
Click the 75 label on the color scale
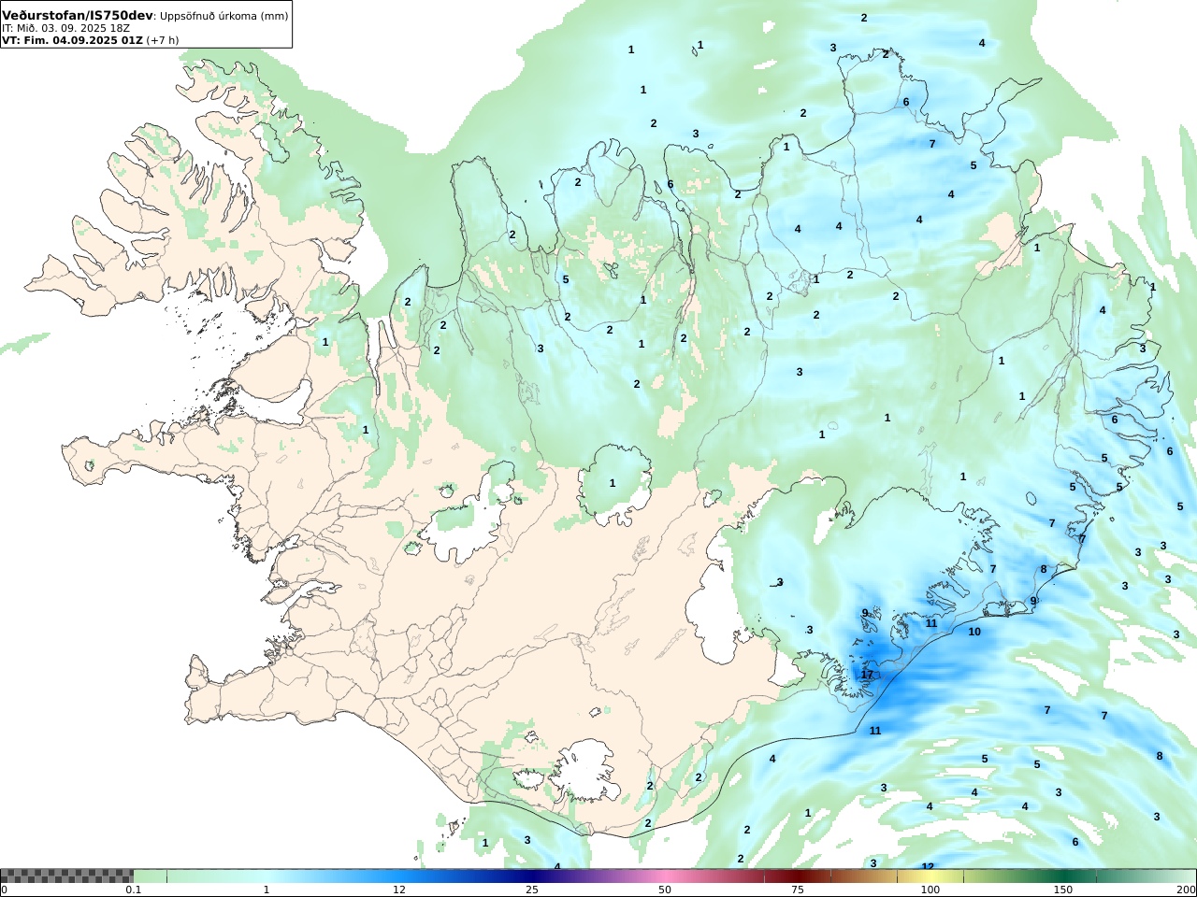click(797, 890)
